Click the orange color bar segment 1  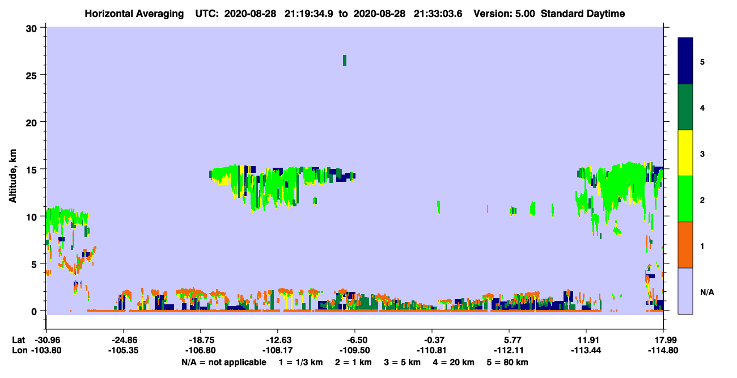pyautogui.click(x=685, y=245)
